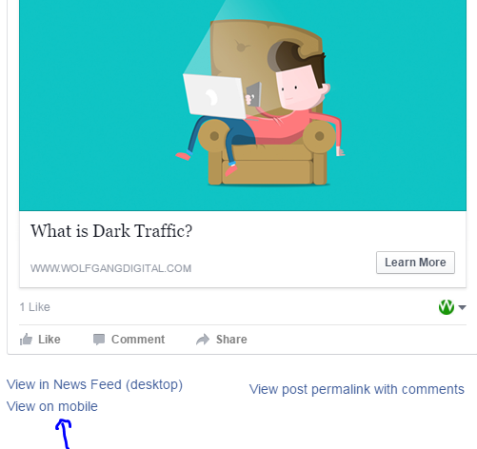Image resolution: width=477 pixels, height=449 pixels.
Task: Click the Learn More button
Action: [415, 263]
